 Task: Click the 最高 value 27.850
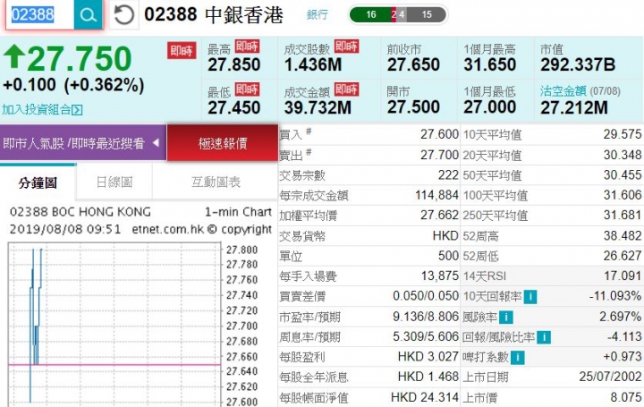(233, 65)
